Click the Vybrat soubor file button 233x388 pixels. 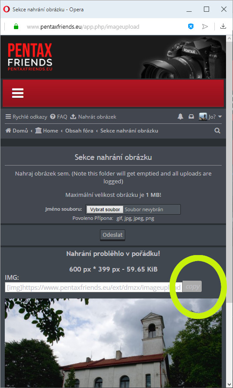coord(105,209)
